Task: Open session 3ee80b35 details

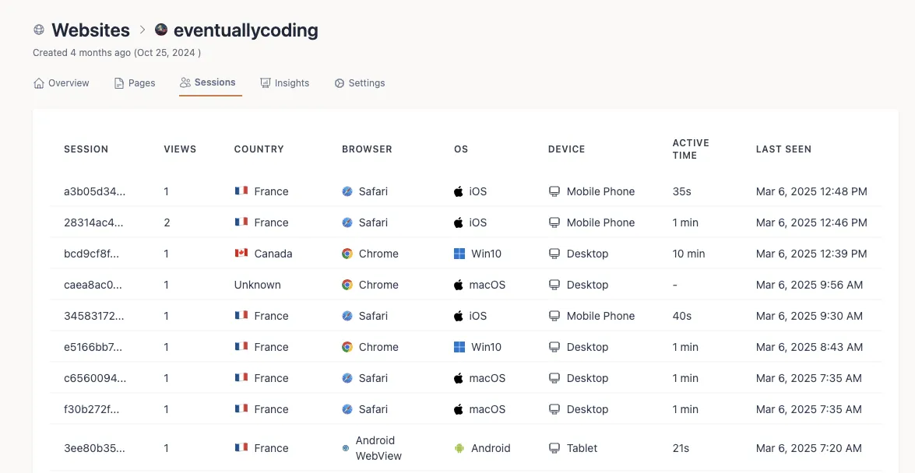Action: pos(94,448)
